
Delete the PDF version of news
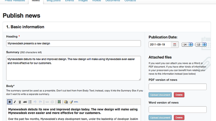coord(179,95)
